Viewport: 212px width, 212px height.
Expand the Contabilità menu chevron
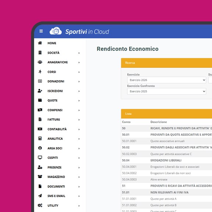point(79,130)
